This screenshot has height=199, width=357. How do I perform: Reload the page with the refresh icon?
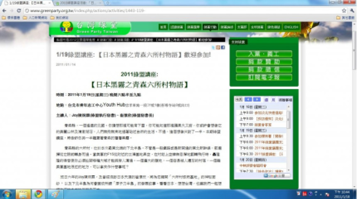20,10
